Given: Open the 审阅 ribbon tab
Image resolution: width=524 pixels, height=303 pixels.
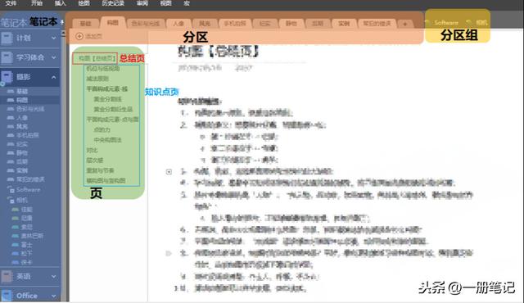Looking at the screenshot, I should tap(142, 3).
